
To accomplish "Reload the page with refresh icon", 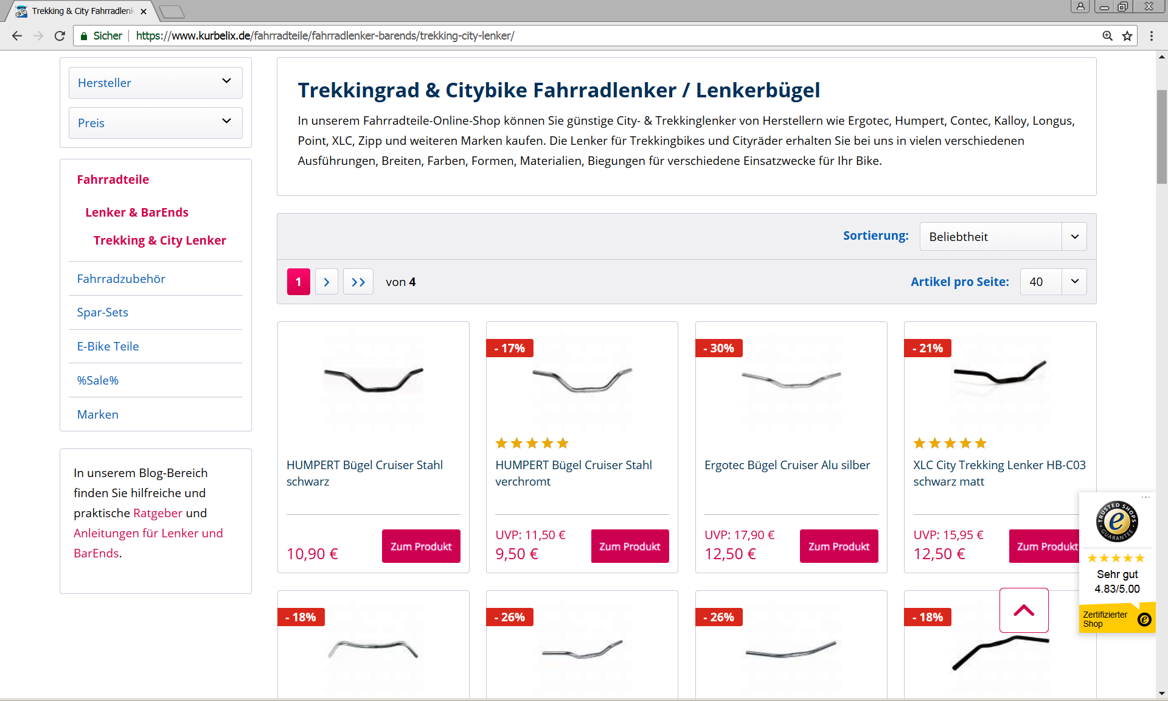I will (x=60, y=36).
